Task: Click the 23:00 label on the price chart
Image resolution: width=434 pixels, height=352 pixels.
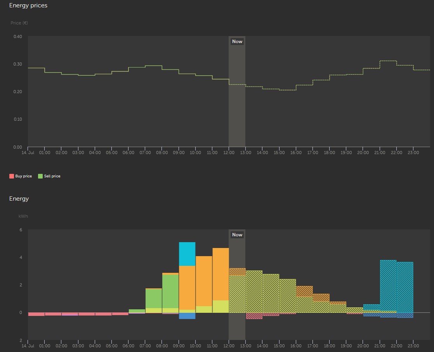Action: pyautogui.click(x=413, y=153)
